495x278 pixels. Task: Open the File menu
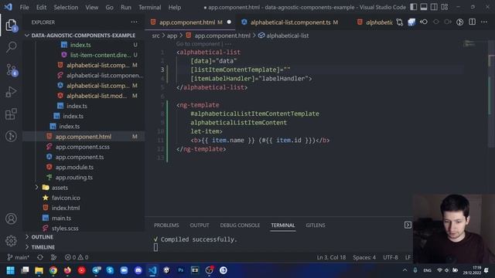[x=24, y=7]
